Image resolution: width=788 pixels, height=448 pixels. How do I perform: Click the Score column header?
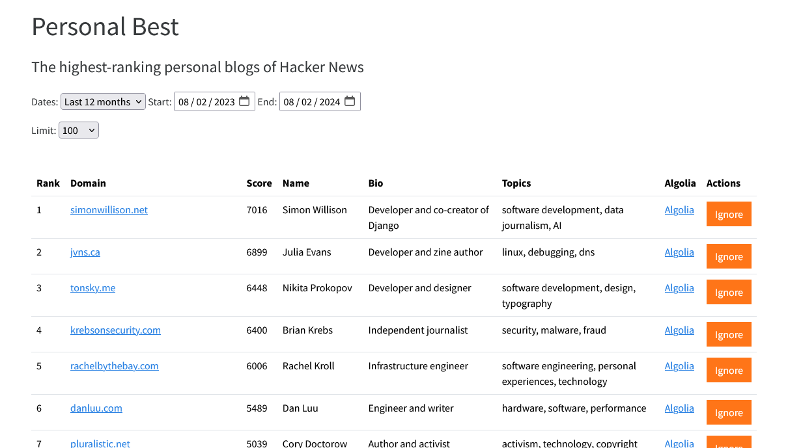tap(259, 183)
